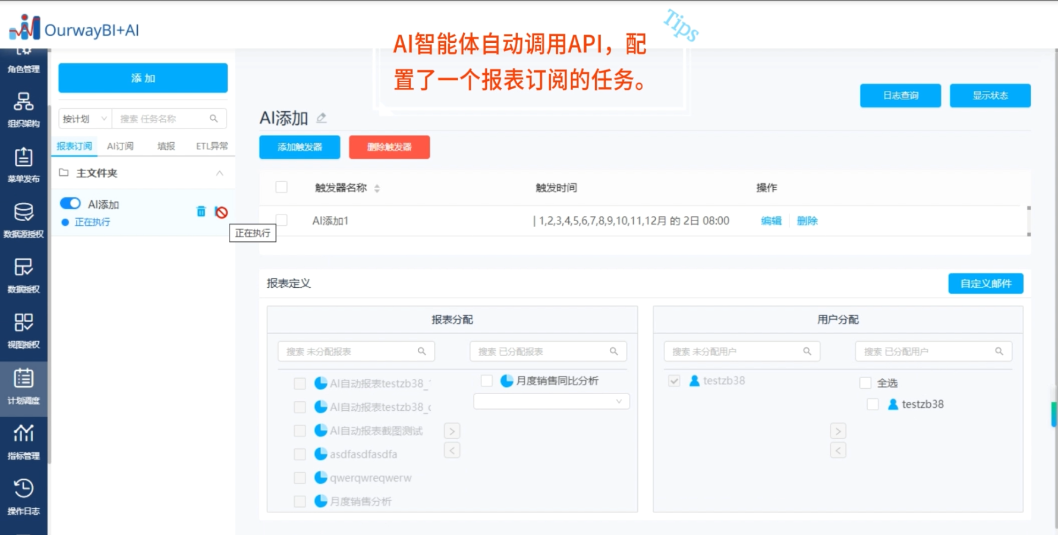1058x535 pixels.
Task: Check the AI添加1 trigger row checkbox
Action: [282, 221]
